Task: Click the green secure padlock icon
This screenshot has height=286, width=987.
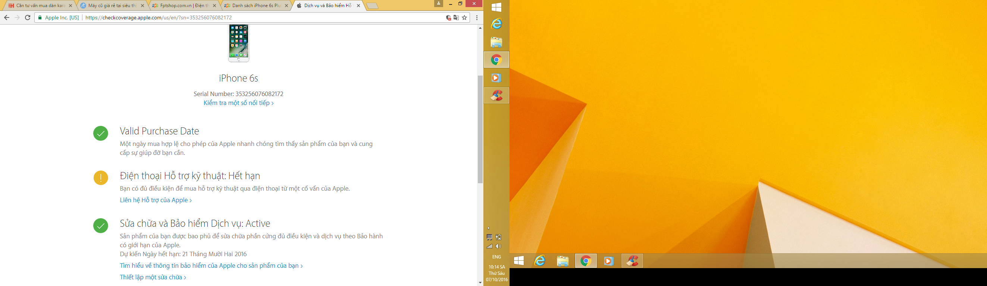Action: (40, 18)
